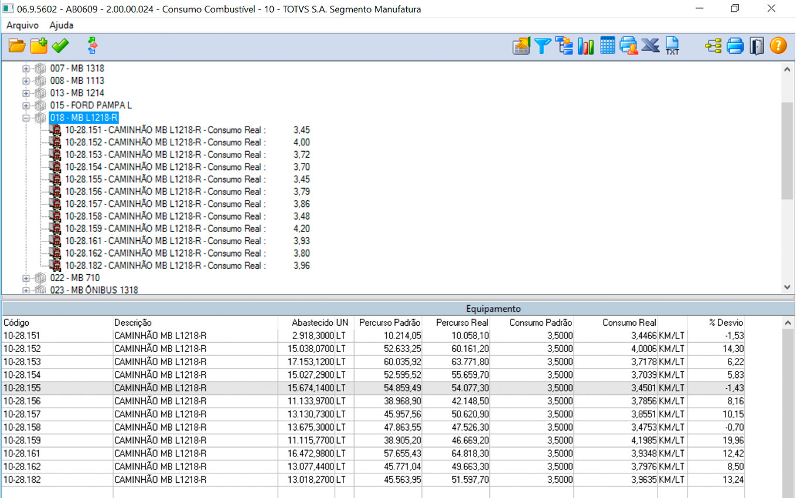This screenshot has width=797, height=498.
Task: Export data using the Excel X icon
Action: point(650,46)
